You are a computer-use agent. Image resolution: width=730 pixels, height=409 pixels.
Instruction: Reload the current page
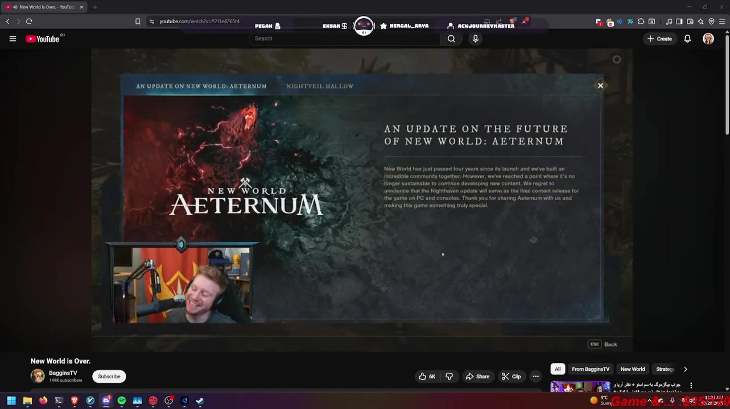pyautogui.click(x=29, y=22)
